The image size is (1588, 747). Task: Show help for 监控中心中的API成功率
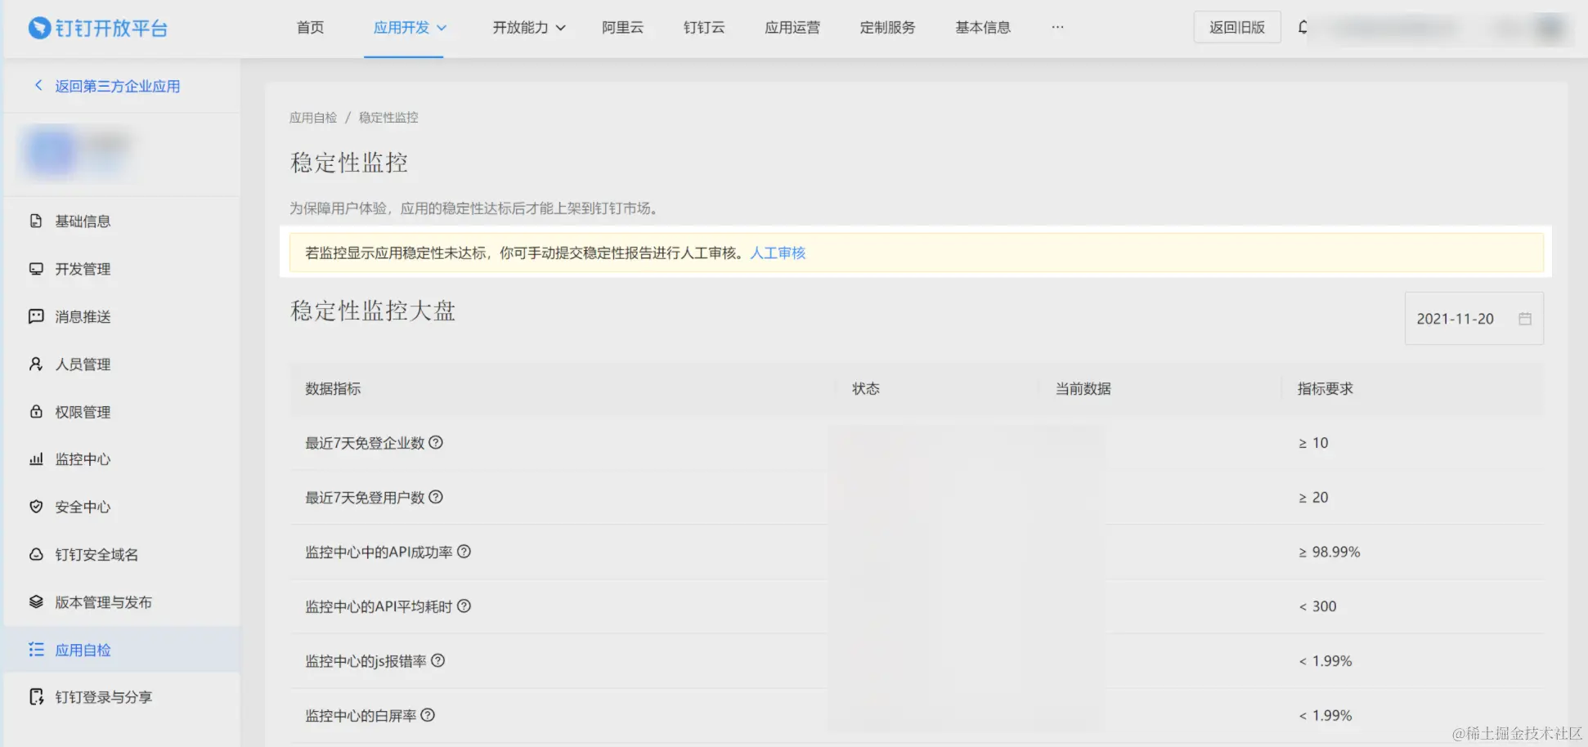coord(464,552)
